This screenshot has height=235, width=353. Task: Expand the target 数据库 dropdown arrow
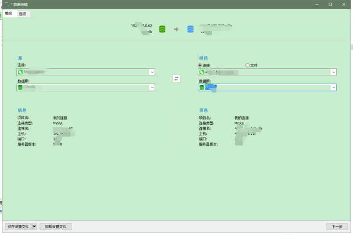click(x=334, y=88)
